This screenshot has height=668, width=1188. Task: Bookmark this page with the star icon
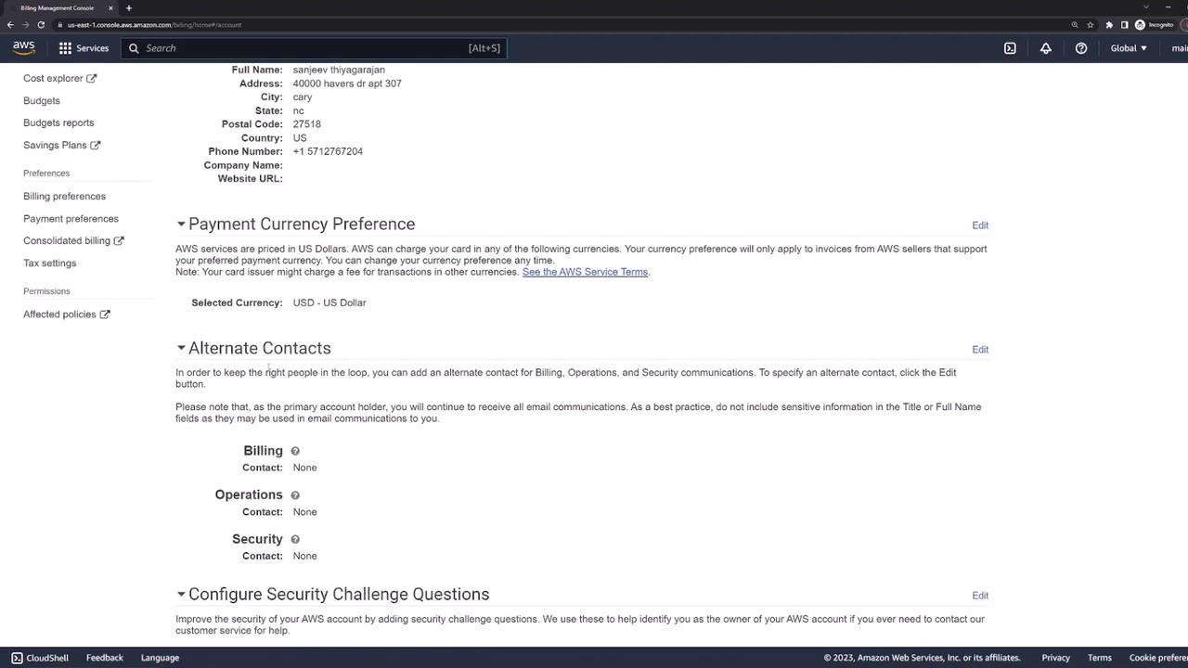click(1091, 25)
